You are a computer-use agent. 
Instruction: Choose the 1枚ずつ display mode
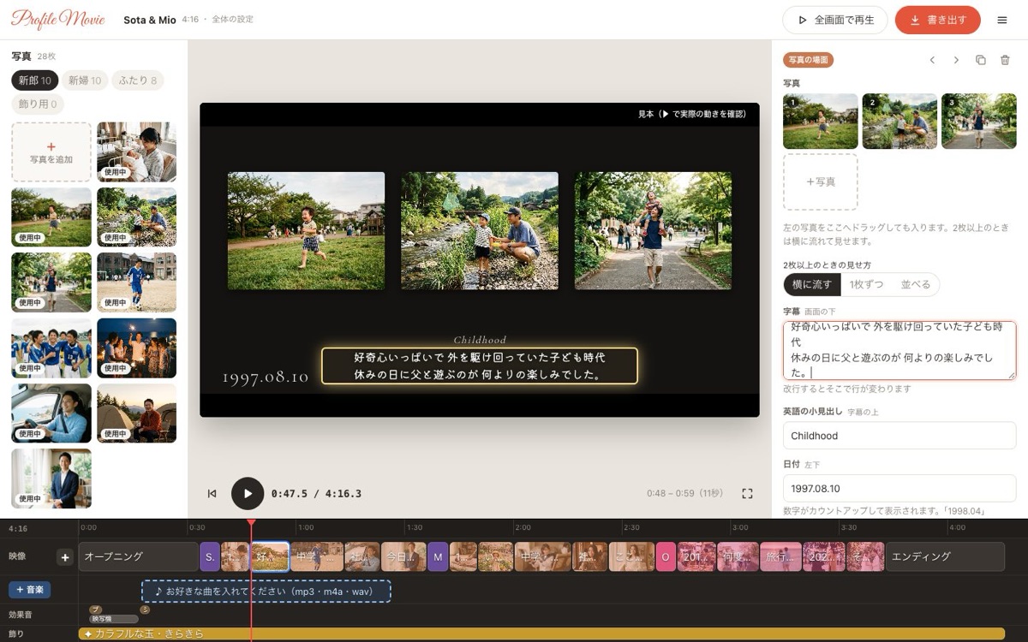[866, 285]
